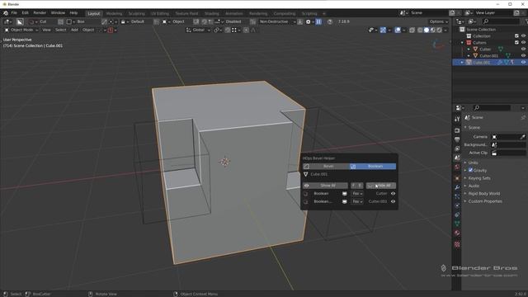This screenshot has width=528, height=297.
Task: Open the Object Mode dropdown
Action: (21, 30)
